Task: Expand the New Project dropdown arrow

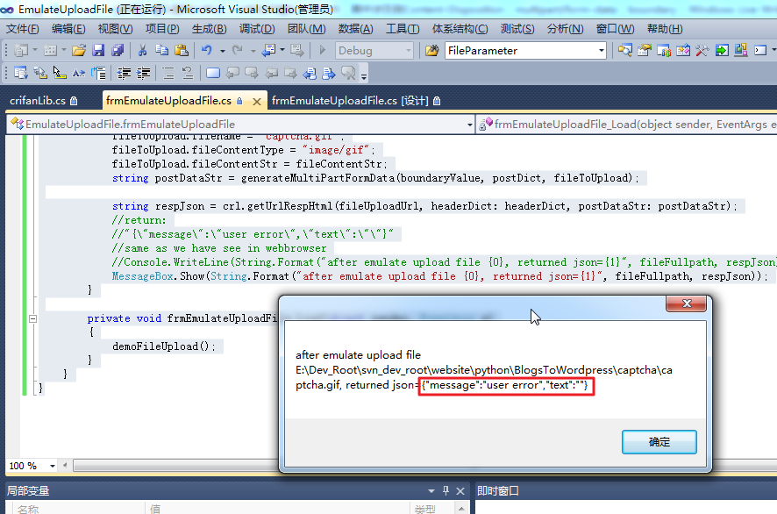Action: click(x=35, y=51)
